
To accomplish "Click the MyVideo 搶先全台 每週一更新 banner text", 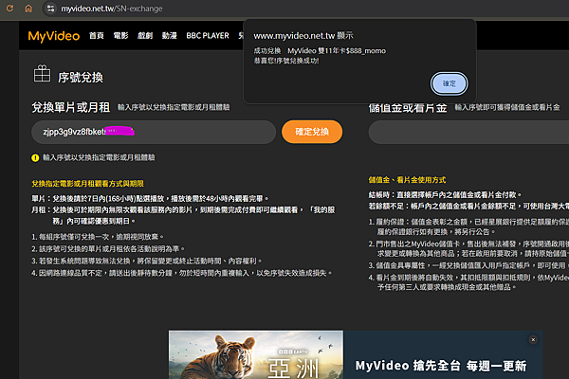I will 441,366.
